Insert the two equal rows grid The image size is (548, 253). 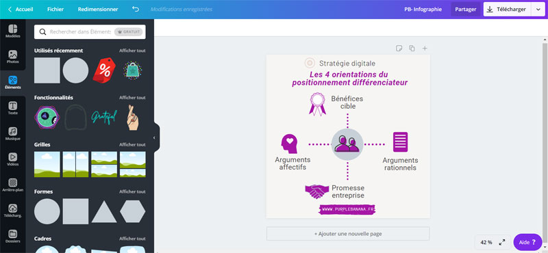click(x=104, y=164)
